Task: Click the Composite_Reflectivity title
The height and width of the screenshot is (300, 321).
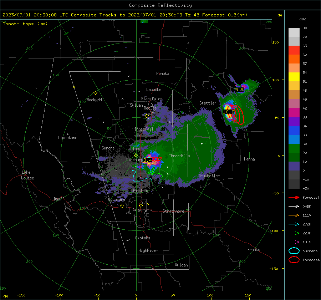Action: pyautogui.click(x=160, y=5)
